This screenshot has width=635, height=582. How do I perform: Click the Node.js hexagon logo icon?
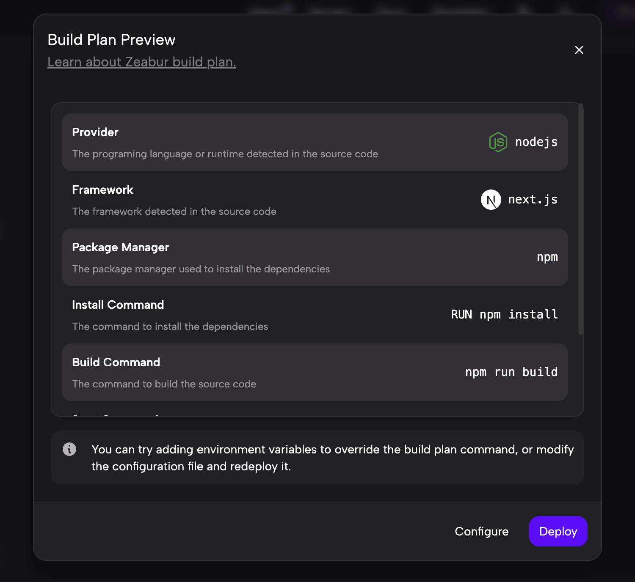[498, 142]
